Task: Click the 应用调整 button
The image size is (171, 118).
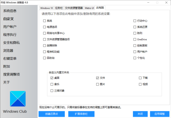Action: [x=160, y=114]
